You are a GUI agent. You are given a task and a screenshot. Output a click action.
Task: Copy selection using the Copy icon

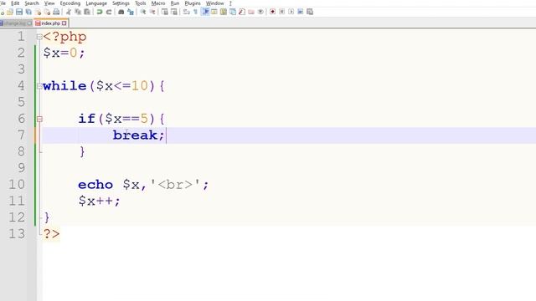(78, 12)
